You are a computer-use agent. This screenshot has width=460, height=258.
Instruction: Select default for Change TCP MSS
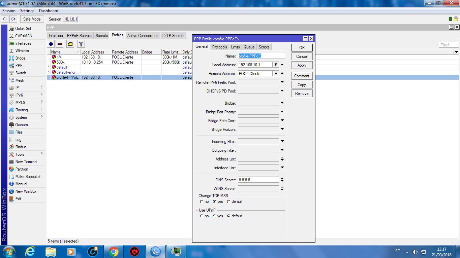coord(228,202)
